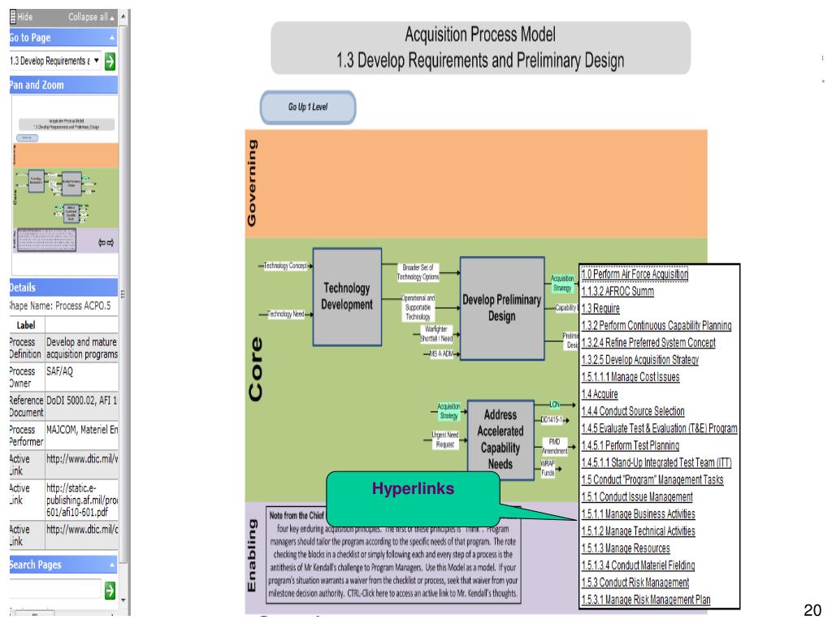This screenshot has width=832, height=624.
Task: Open 1.5.3.1 Manage Risk Management Plan
Action: click(646, 600)
